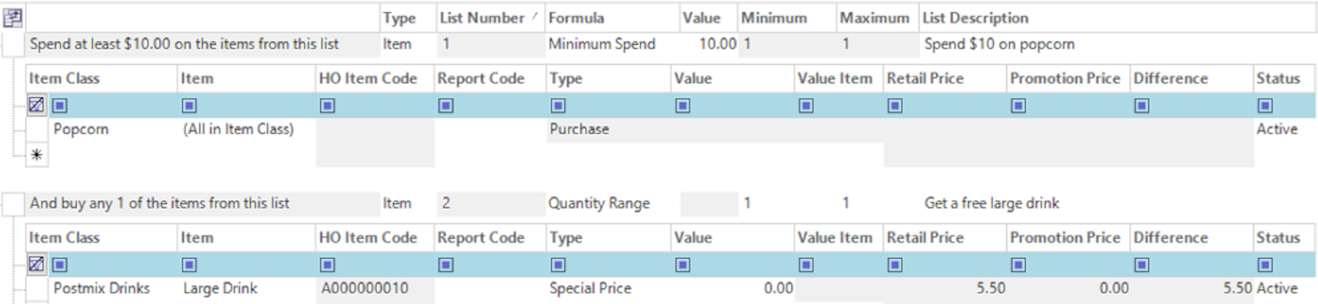The width and height of the screenshot is (1318, 304).
Task: Open Status filter icon in first list
Action: (1265, 105)
